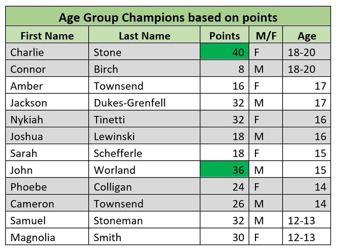Image resolution: width=341 pixels, height=250 pixels.
Task: Select the 'Points' column header
Action: 224,36
